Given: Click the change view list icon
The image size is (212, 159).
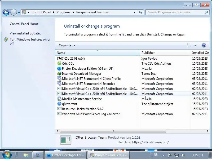Looking at the screenshot, I should (x=189, y=45).
